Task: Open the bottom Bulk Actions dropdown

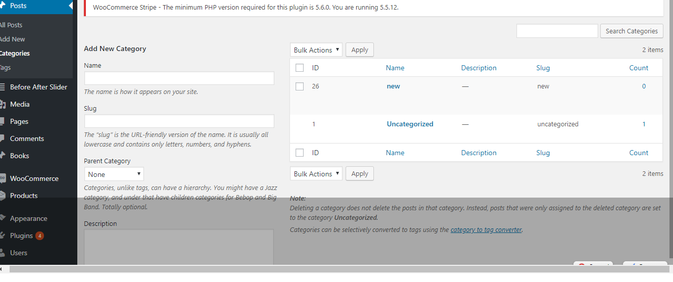Action: [x=316, y=174]
